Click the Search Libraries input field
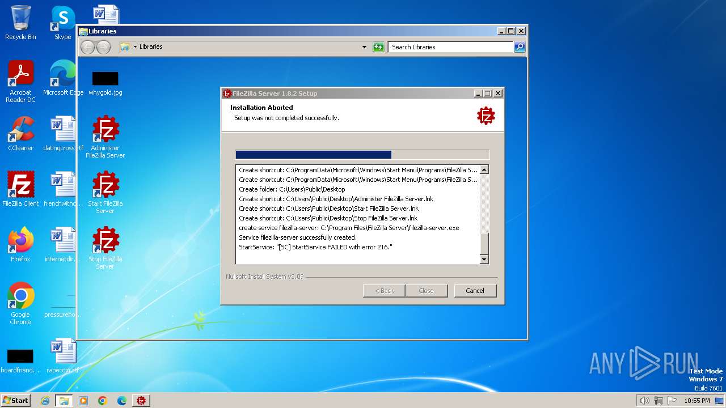 pos(451,47)
